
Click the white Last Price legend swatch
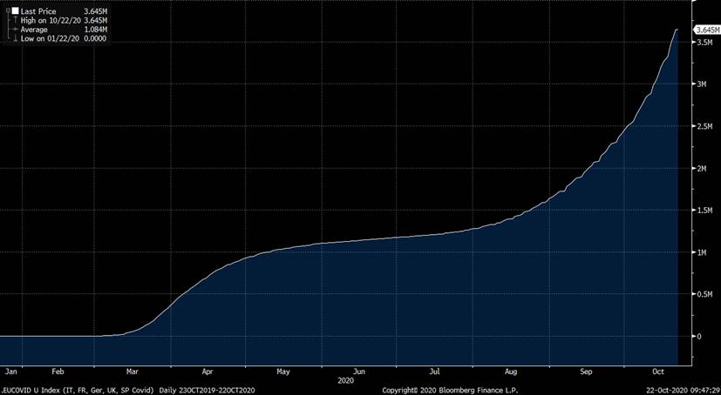tap(15, 11)
